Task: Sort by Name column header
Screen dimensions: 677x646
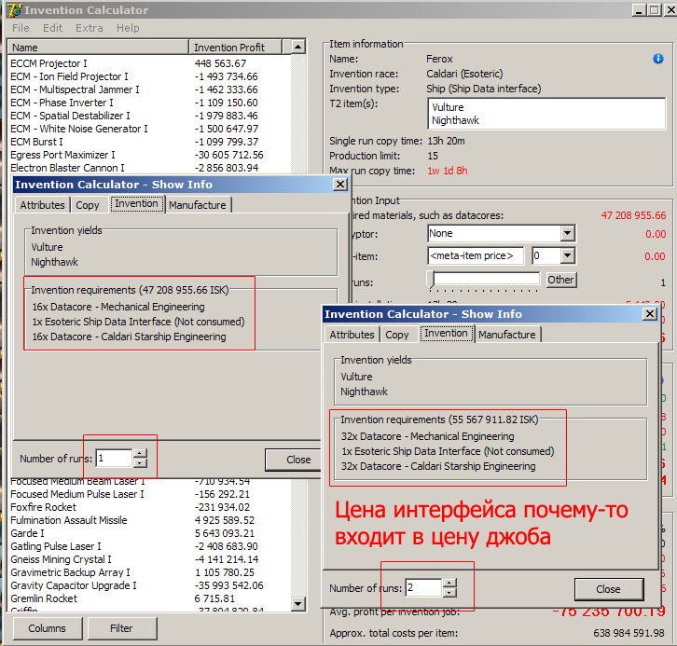Action: tap(99, 47)
